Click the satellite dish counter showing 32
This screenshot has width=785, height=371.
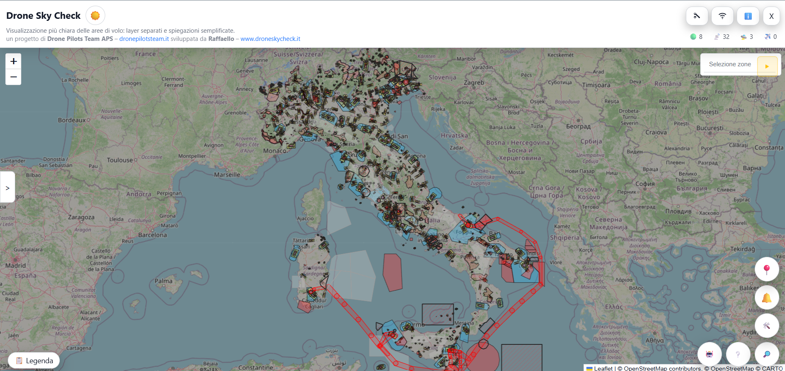click(722, 37)
